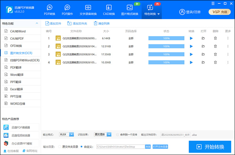Start converting row 2 with play icon
The width and height of the screenshot is (235, 155).
(191, 46)
